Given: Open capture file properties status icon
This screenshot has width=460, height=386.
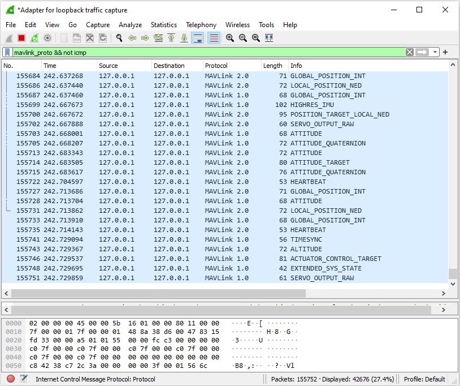Looking at the screenshot, I should point(24,379).
